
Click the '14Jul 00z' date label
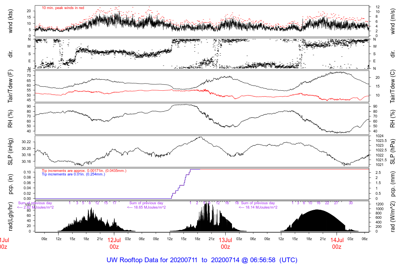337,243
